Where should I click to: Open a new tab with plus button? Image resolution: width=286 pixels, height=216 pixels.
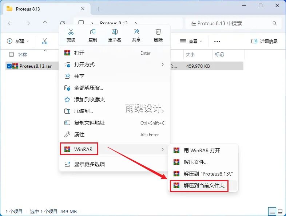pyautogui.click(x=99, y=9)
